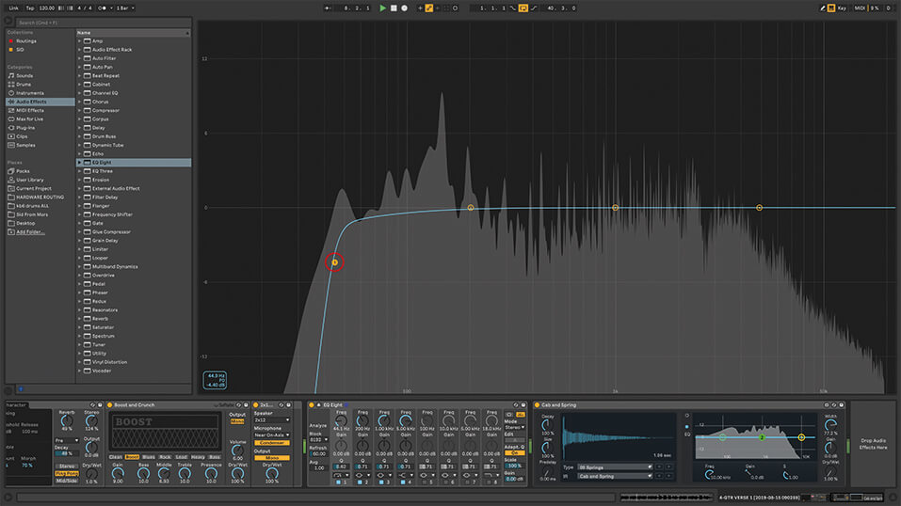The height and width of the screenshot is (506, 901).
Task: Select the Blues amp type
Action: click(x=149, y=457)
